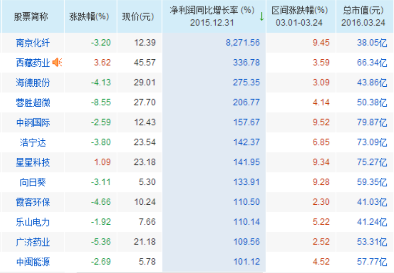Viewport: 394px width, 273px height.
Task: Click change value -5.36 for 广济药业
Action: (x=101, y=242)
